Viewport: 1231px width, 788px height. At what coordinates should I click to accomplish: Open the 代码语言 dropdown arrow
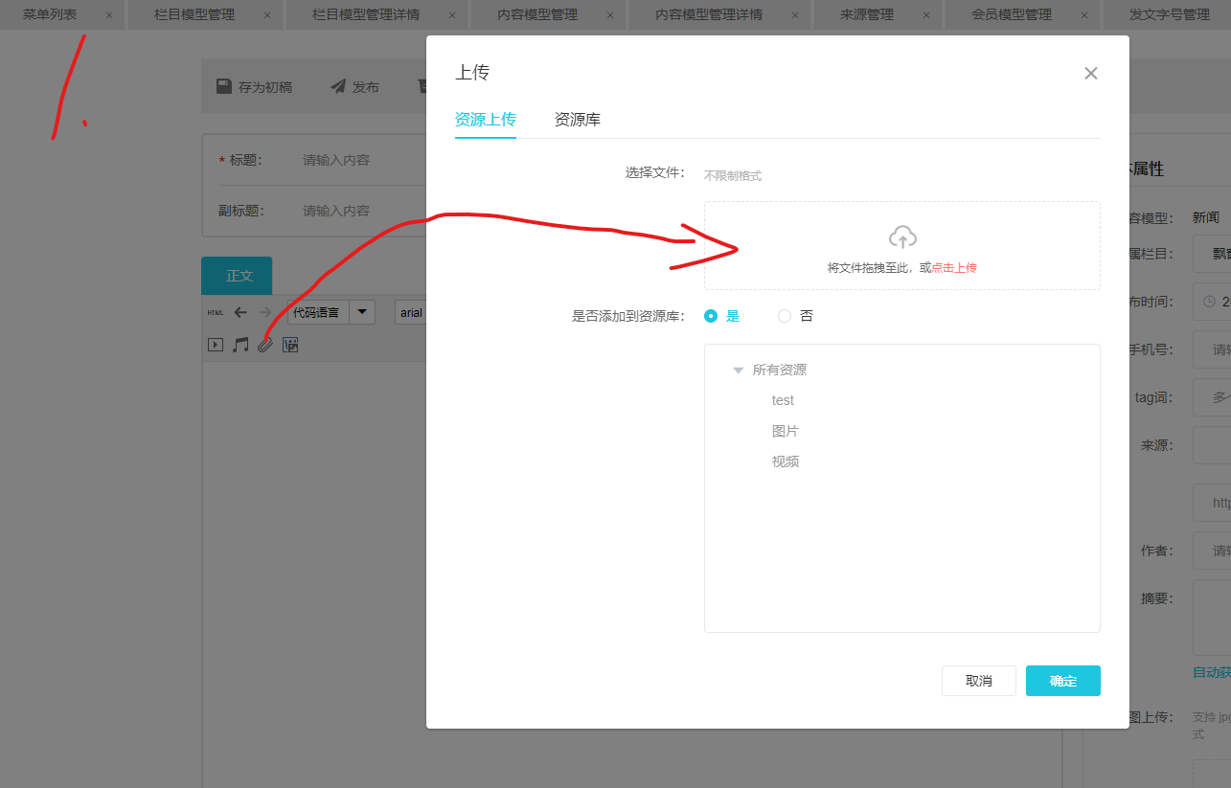tap(362, 312)
